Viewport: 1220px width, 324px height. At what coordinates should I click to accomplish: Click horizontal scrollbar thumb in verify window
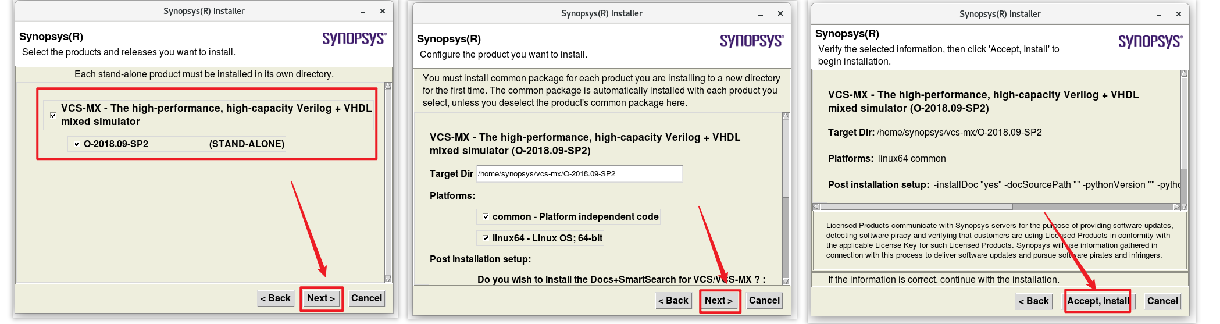[x=916, y=206]
